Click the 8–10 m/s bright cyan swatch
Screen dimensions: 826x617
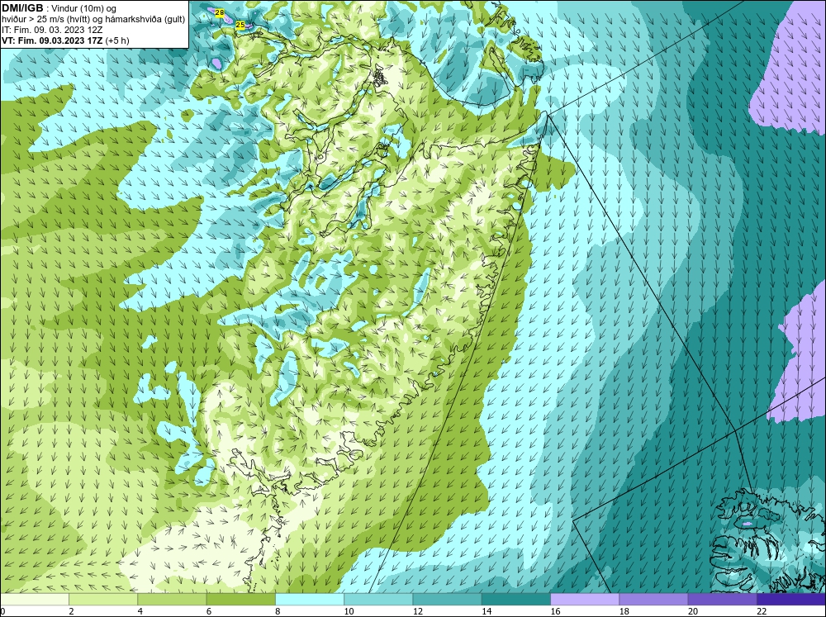point(310,599)
